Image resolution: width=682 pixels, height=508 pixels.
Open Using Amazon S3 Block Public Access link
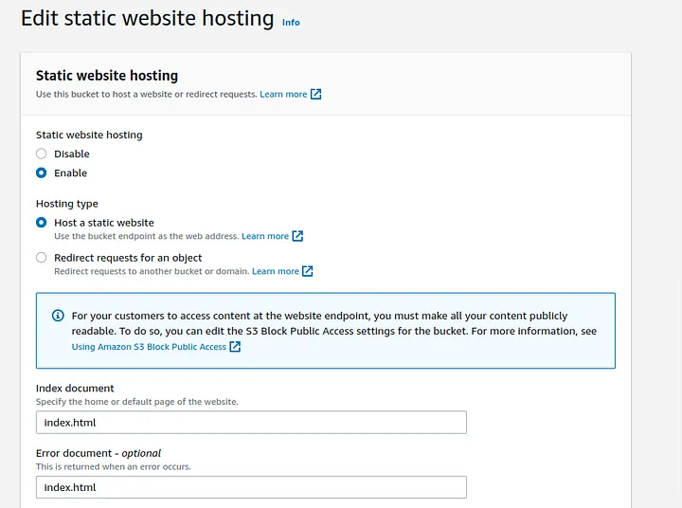tap(149, 347)
